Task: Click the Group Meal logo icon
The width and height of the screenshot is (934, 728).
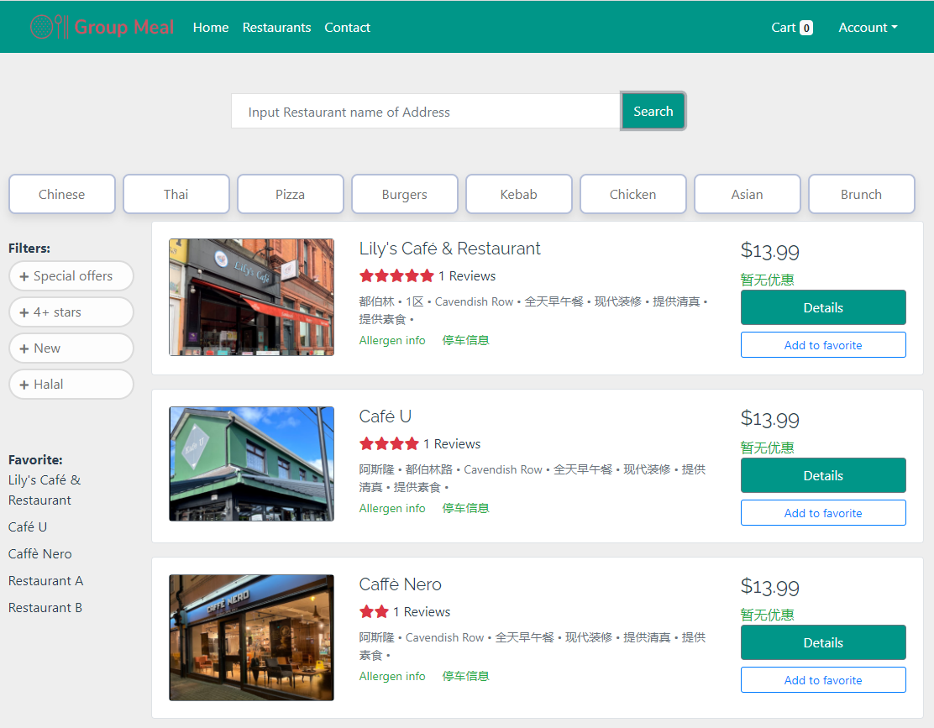Action: coord(49,27)
